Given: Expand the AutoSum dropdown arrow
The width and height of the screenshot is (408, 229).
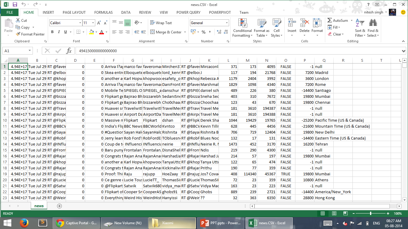Looking at the screenshot, I should coord(352,21).
